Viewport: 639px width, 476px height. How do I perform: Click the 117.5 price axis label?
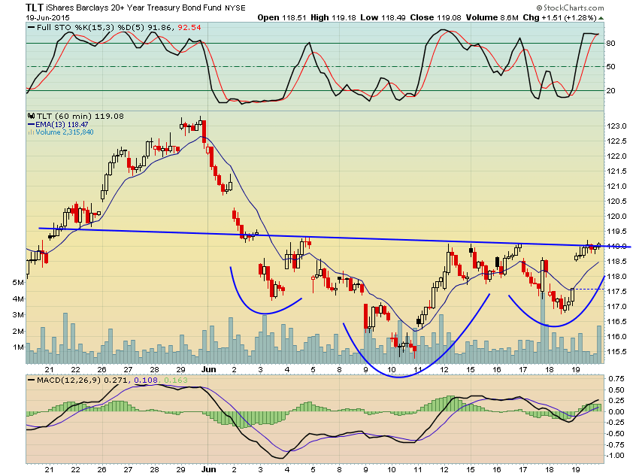point(616,291)
